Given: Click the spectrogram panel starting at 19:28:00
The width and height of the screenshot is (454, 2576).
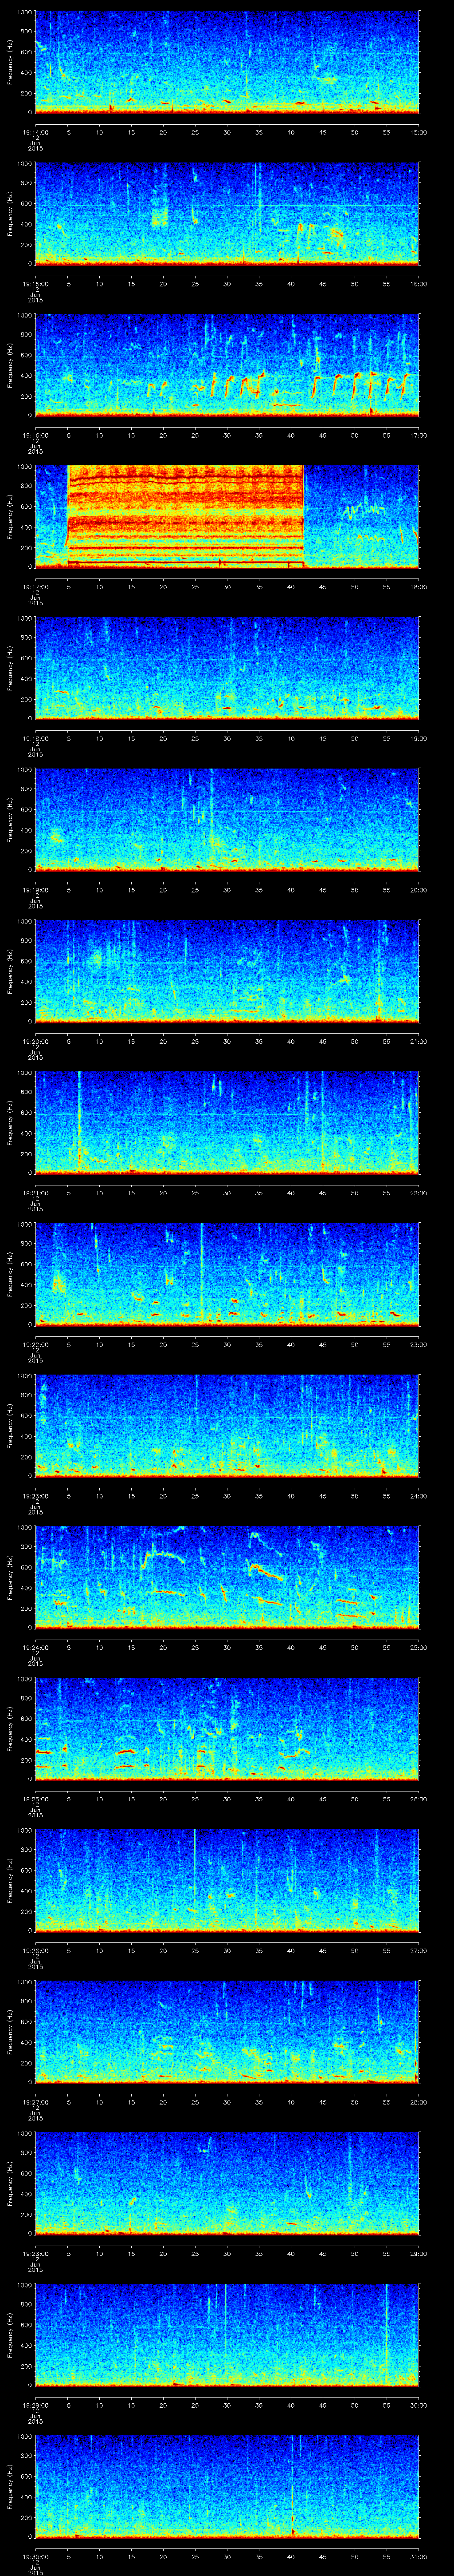Looking at the screenshot, I should (x=227, y=2183).
